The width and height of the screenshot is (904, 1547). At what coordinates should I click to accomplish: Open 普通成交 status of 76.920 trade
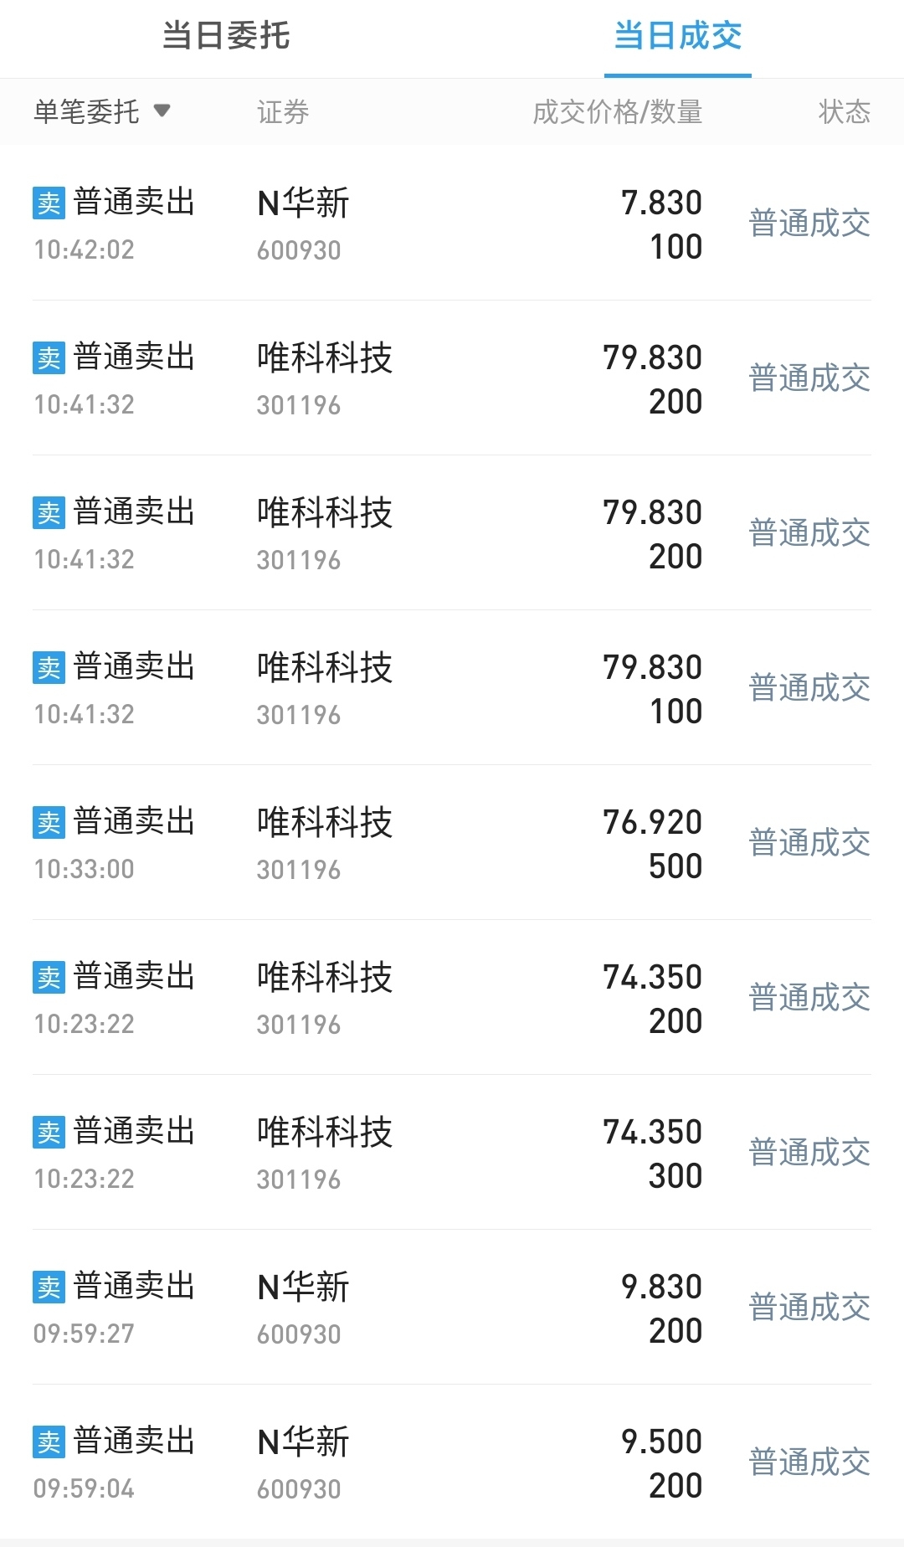click(809, 843)
